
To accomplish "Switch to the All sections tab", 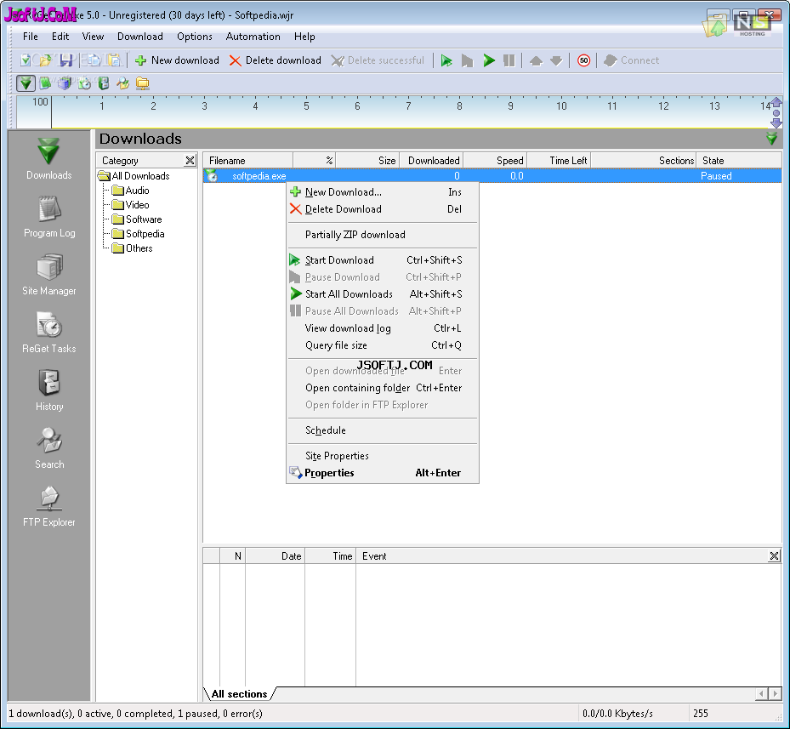I will tap(239, 694).
